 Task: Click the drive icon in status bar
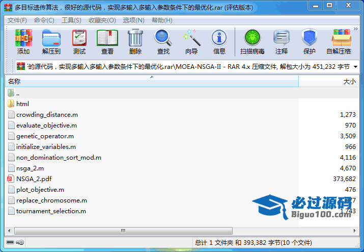pos(10,242)
